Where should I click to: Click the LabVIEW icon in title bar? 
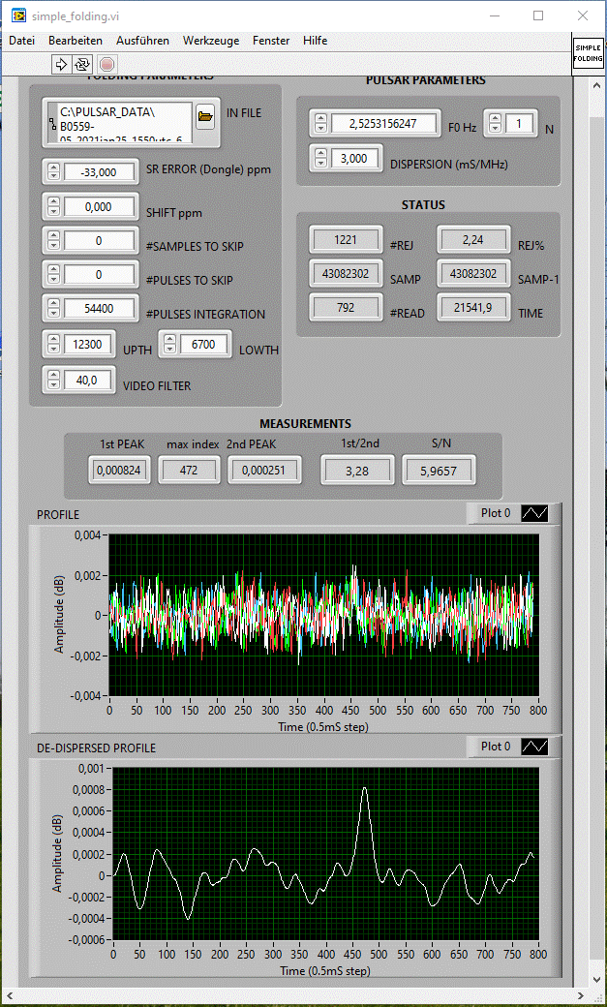click(18, 16)
